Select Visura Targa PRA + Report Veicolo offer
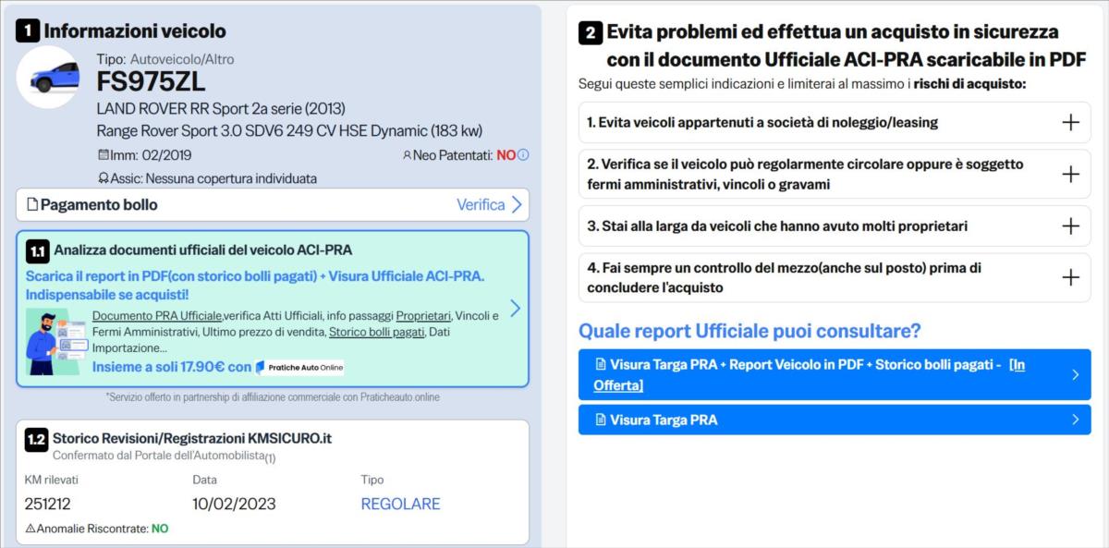The height and width of the screenshot is (548, 1109). pyautogui.click(x=834, y=374)
